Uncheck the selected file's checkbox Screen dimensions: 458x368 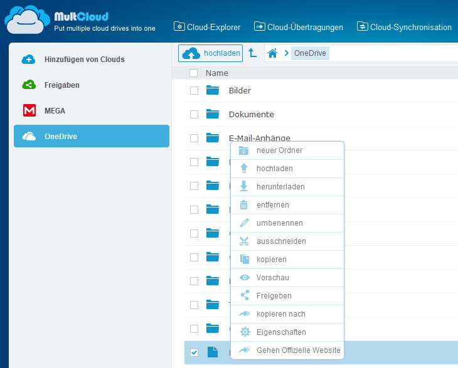coord(194,352)
